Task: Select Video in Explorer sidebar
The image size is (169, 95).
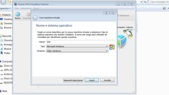Action: [7, 53]
